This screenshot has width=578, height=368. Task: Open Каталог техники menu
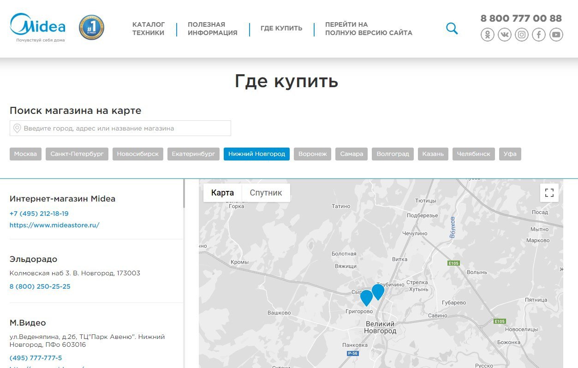click(x=149, y=29)
